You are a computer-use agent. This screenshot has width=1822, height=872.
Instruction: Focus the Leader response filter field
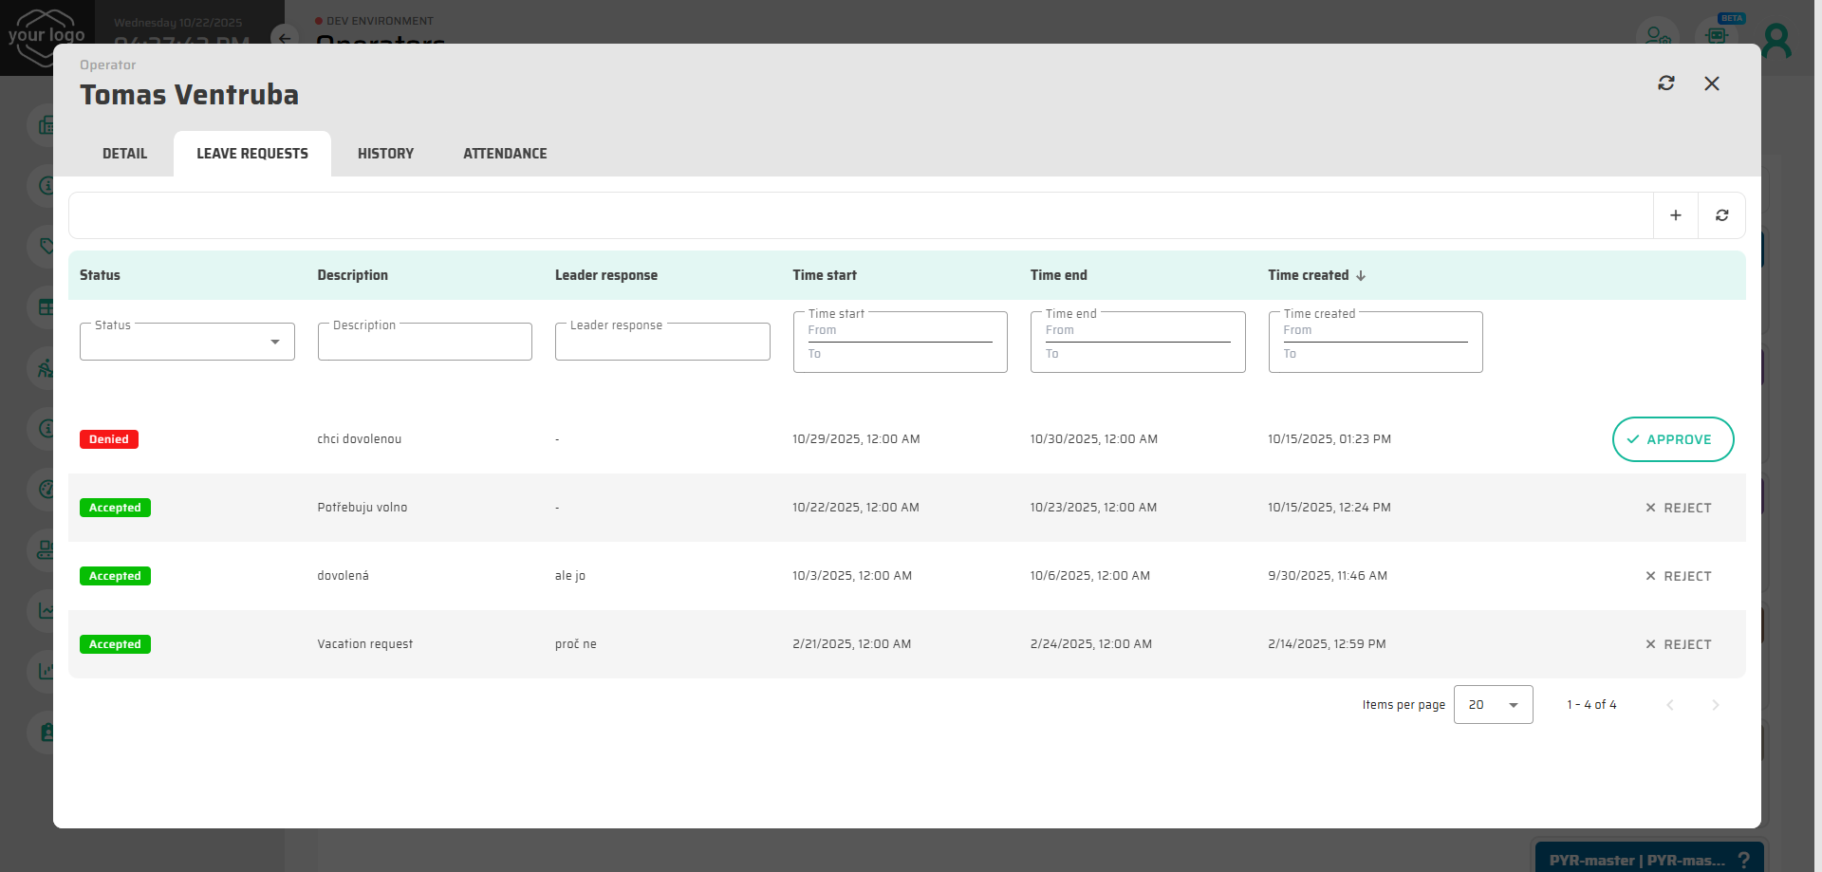[661, 343]
